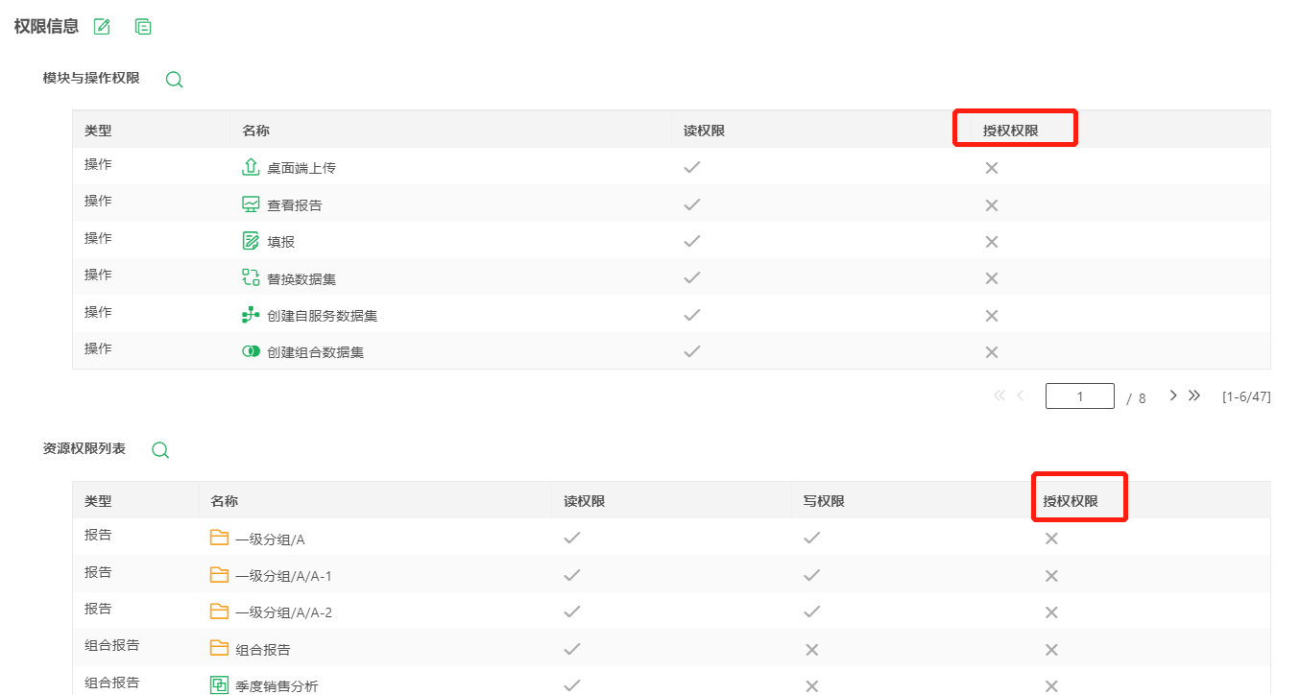Screen dimensions: 1300x695
Task: Click grant permission X for 一级分组/A
Action: coord(1051,539)
